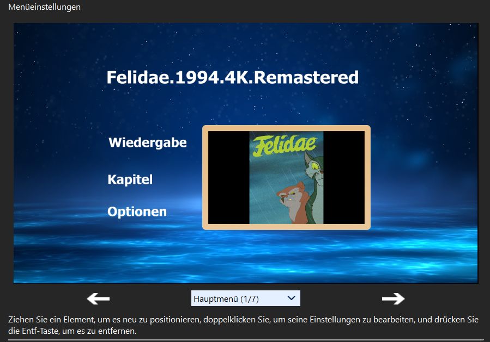This screenshot has width=490, height=342.
Task: Open the Hauptmenü (1/7) dropdown
Action: [246, 299]
